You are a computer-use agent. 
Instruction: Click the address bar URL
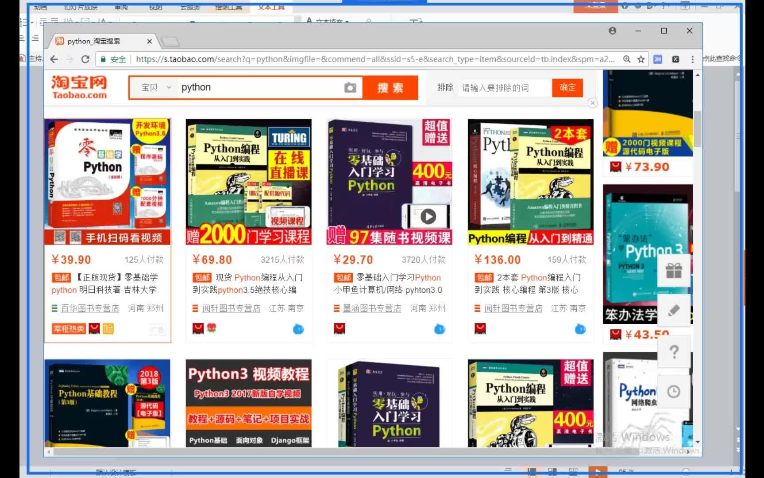[375, 59]
